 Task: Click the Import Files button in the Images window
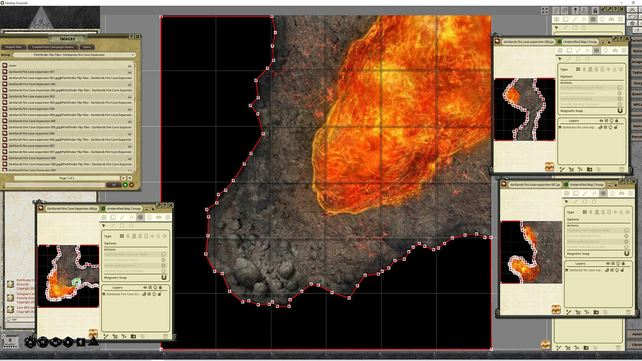click(13, 47)
